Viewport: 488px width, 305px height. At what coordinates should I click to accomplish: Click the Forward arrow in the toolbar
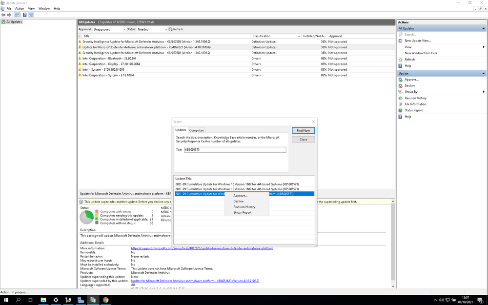[x=9, y=15]
